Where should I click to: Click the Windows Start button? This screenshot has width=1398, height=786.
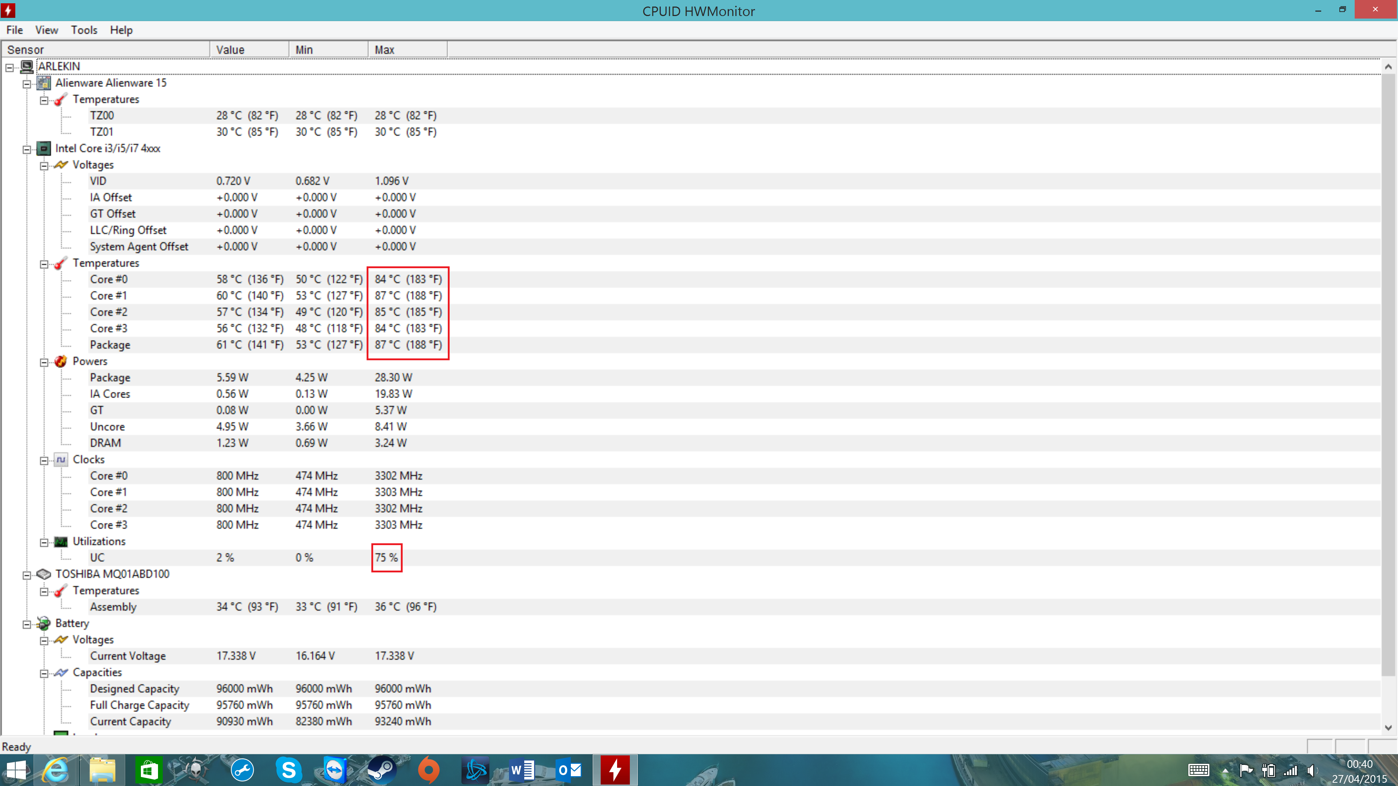(16, 770)
